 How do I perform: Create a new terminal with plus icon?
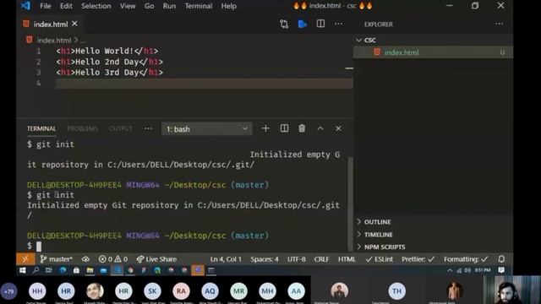click(265, 128)
